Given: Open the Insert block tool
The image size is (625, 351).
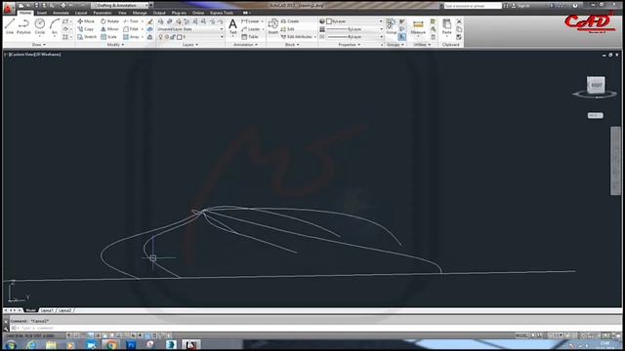Looking at the screenshot, I should (273, 26).
